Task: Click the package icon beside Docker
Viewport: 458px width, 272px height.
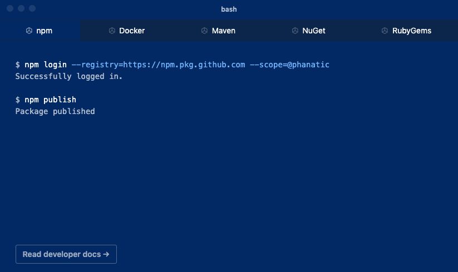Action: 112,31
